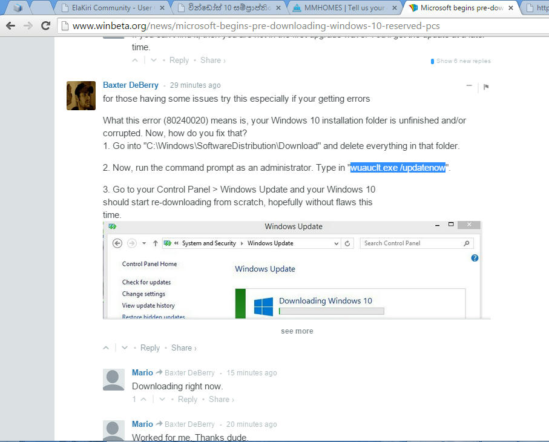The height and width of the screenshot is (442, 549).
Task: Click the address bar URL field
Action: 304,26
